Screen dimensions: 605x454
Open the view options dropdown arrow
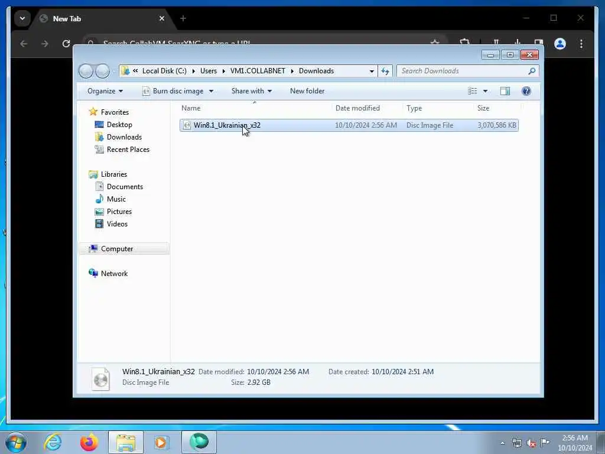486,91
